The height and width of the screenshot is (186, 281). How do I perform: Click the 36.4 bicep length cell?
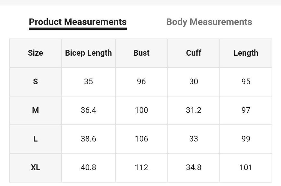point(88,110)
